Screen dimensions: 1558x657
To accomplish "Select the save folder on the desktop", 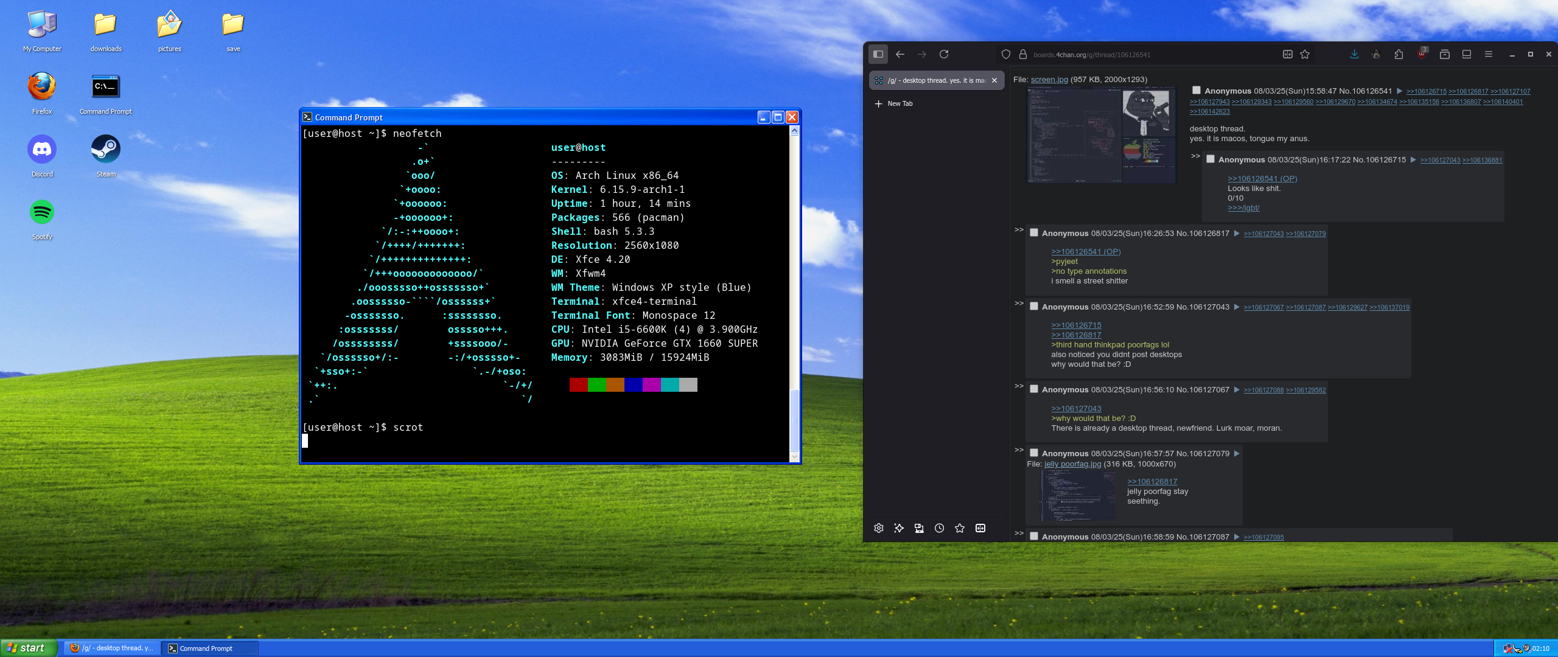I will pyautogui.click(x=233, y=31).
